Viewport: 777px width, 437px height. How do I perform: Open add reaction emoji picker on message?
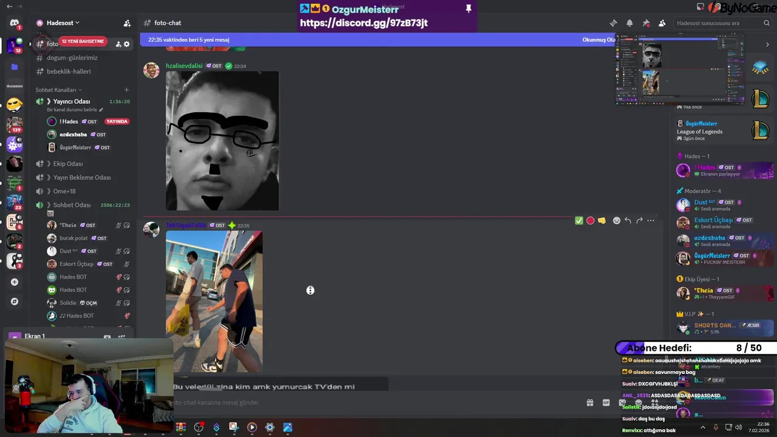click(x=617, y=220)
